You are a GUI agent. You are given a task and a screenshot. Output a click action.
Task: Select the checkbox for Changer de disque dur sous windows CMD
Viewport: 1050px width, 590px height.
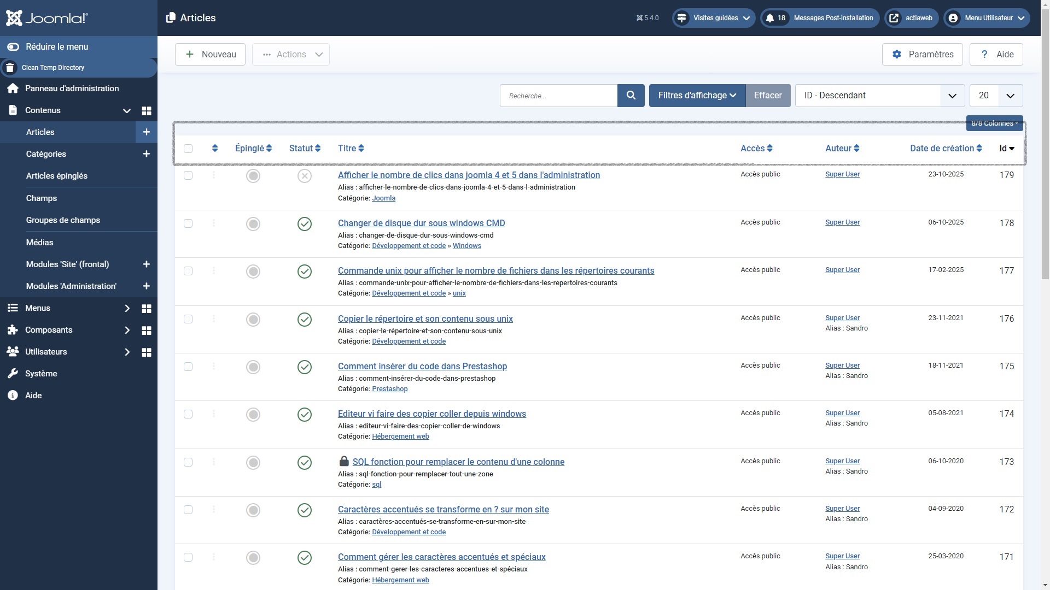188,223
